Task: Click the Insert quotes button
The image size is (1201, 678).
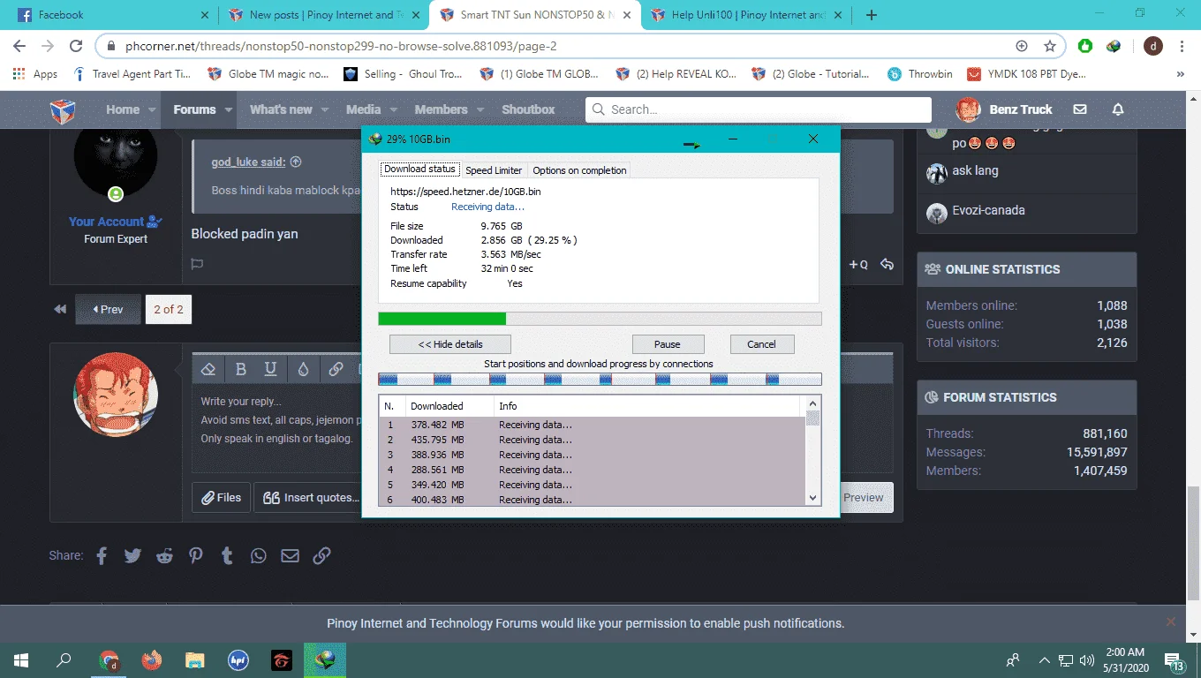Action: pyautogui.click(x=311, y=497)
